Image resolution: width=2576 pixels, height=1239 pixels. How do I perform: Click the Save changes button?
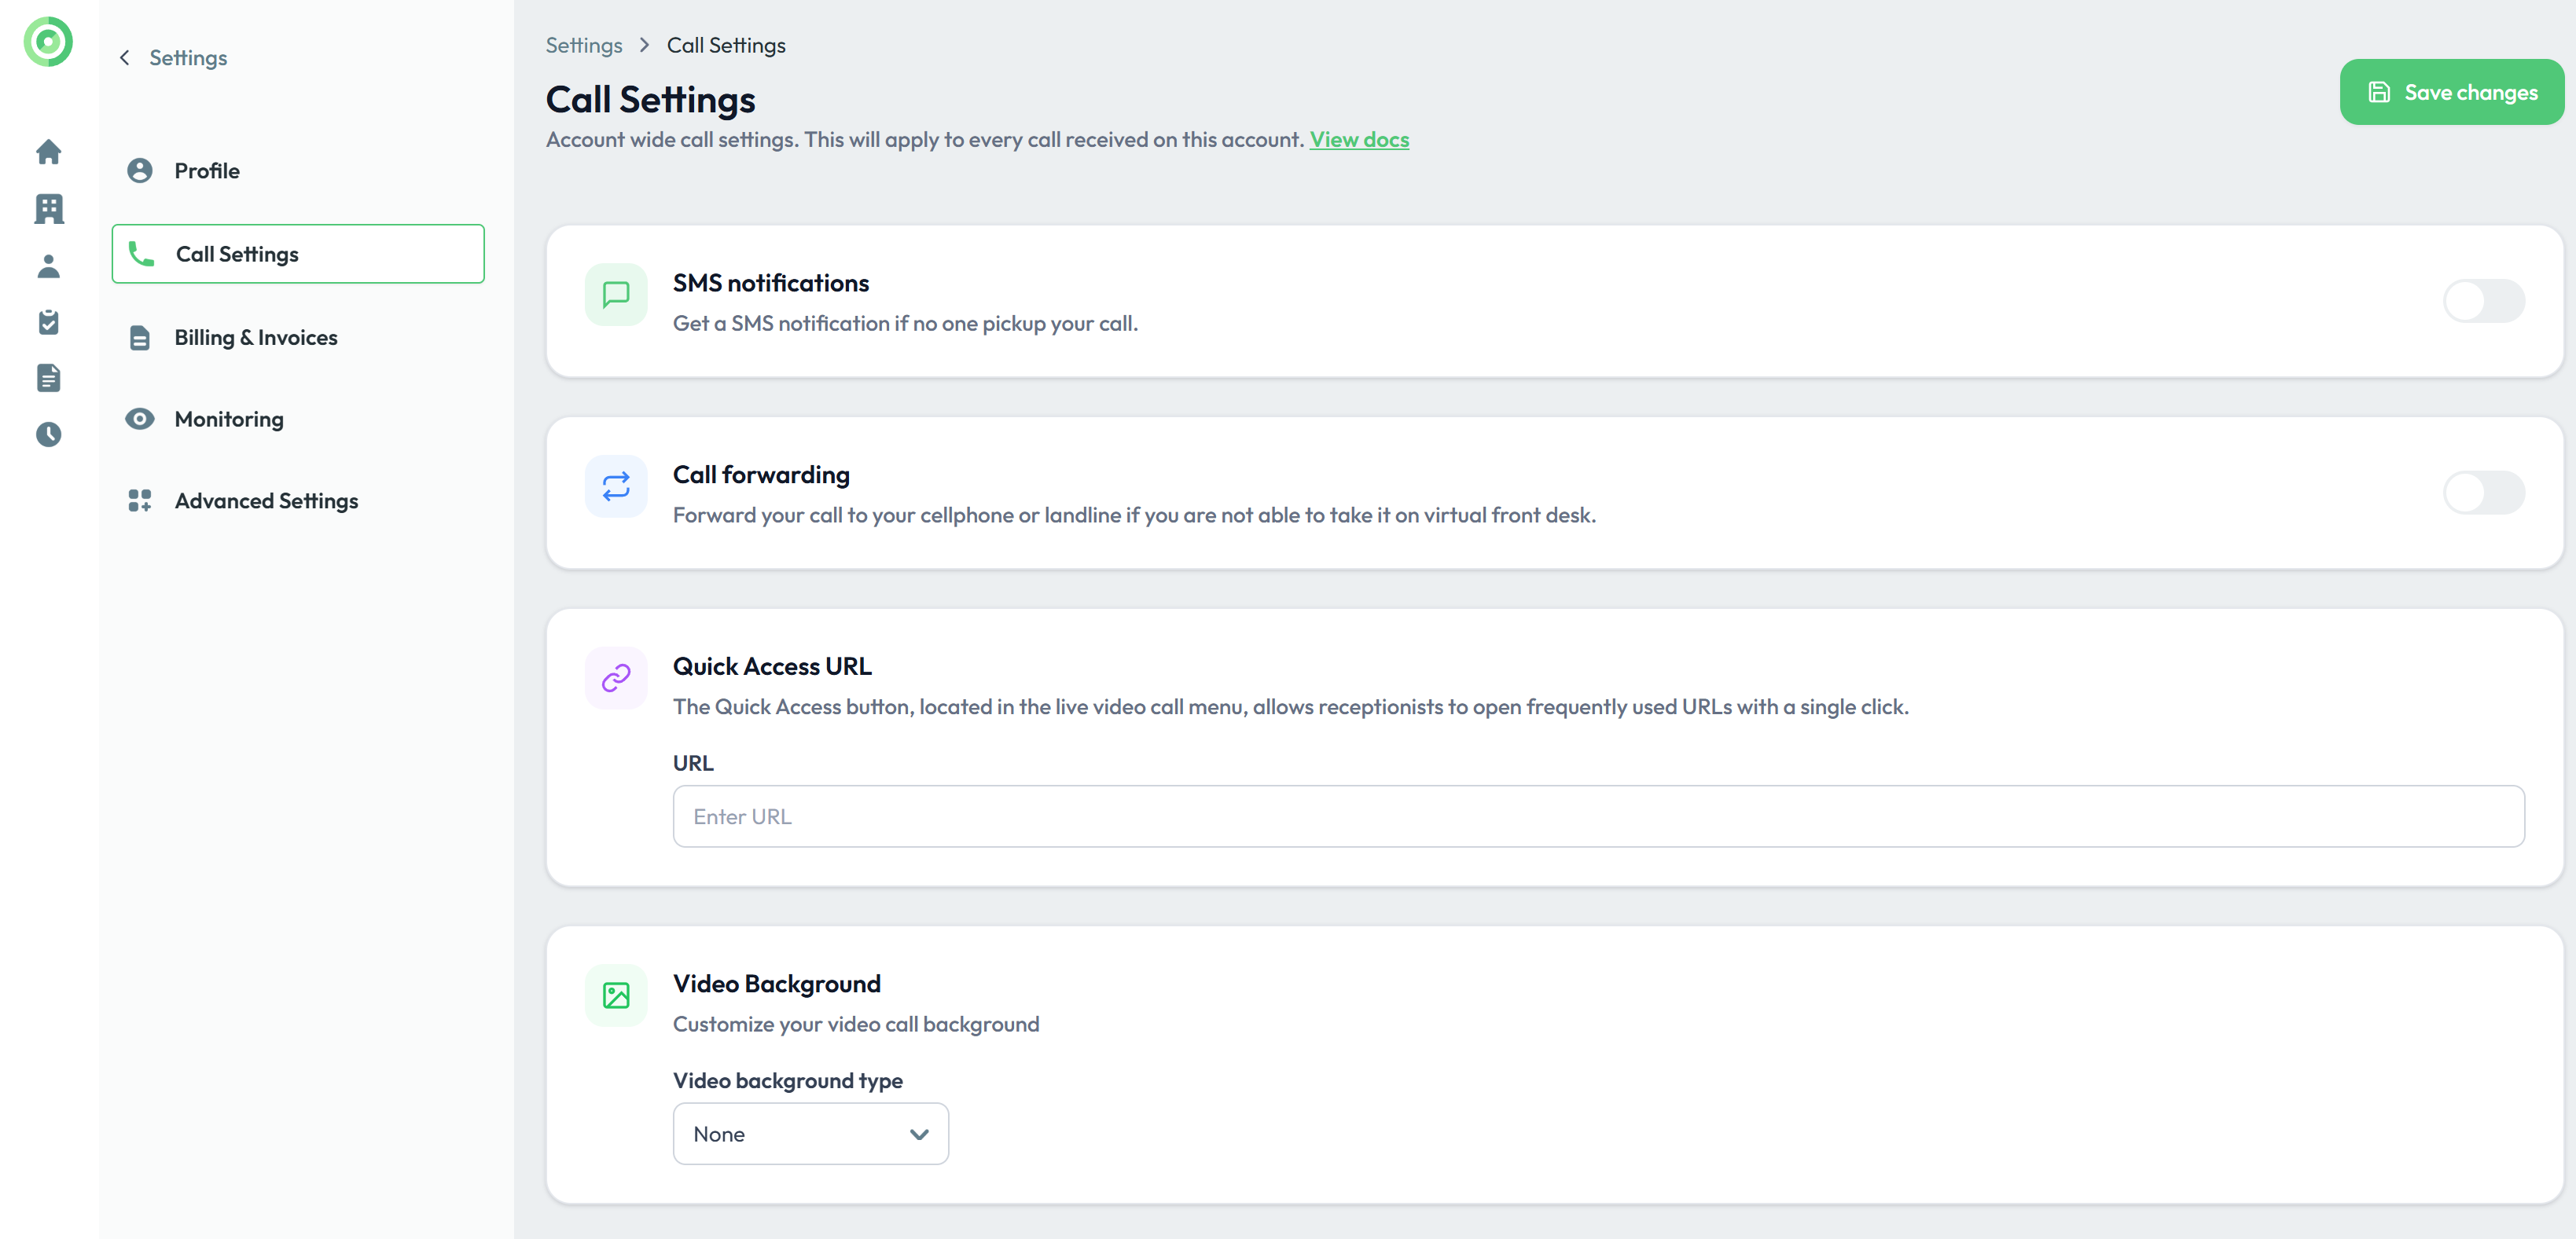(2451, 92)
